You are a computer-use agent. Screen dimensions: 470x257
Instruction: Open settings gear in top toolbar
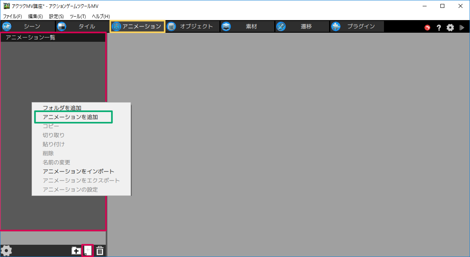click(x=450, y=28)
